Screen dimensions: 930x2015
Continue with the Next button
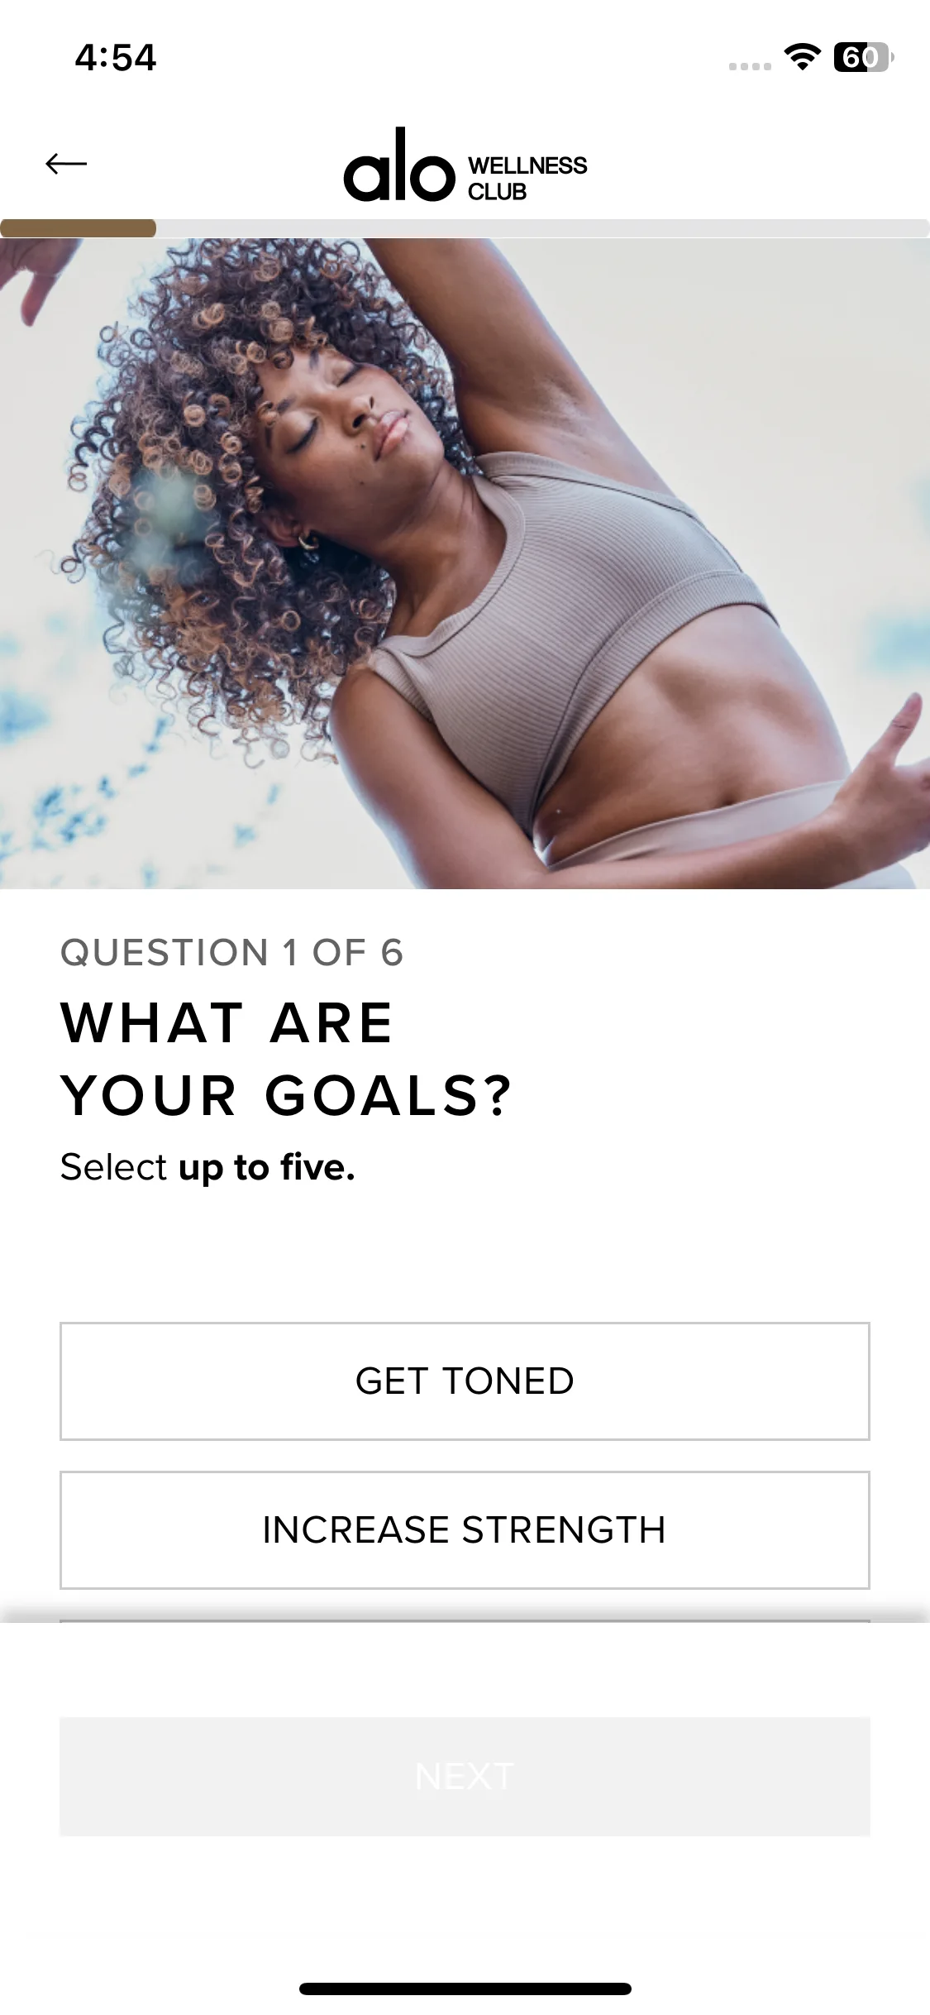coord(465,1777)
